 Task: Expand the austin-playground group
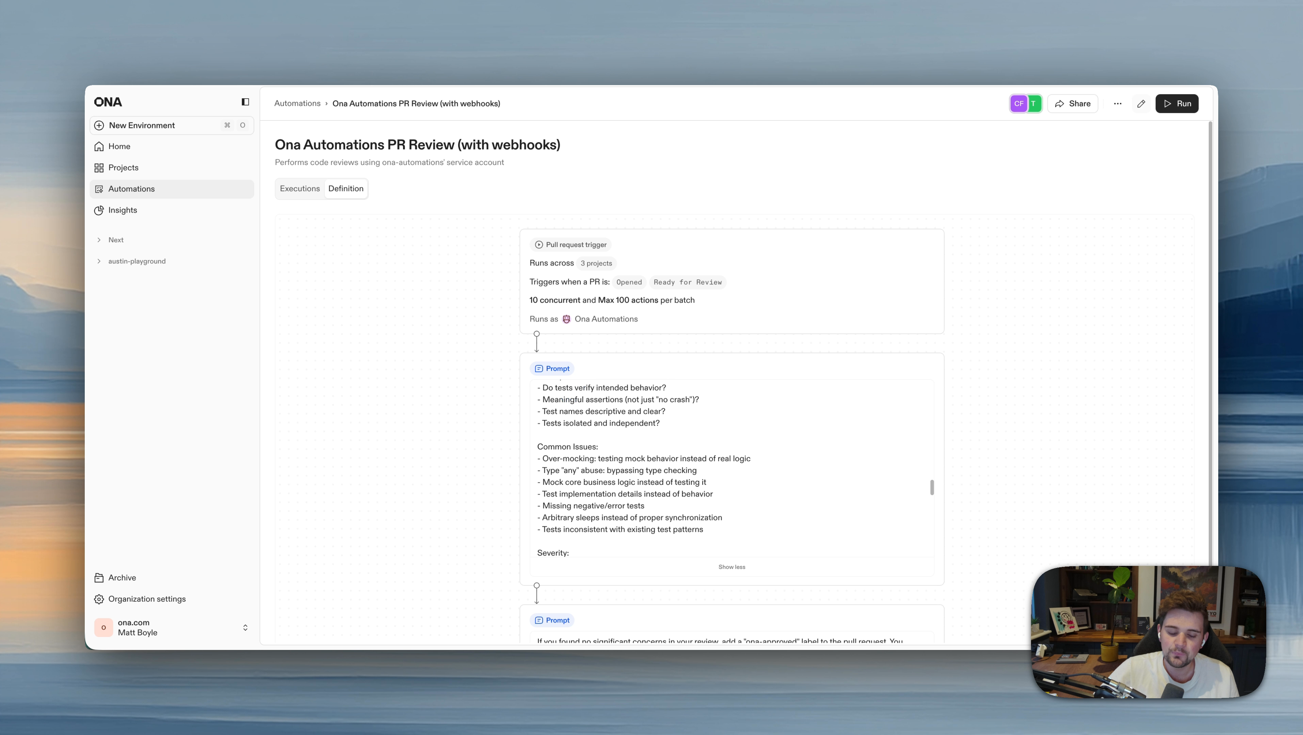tap(99, 261)
